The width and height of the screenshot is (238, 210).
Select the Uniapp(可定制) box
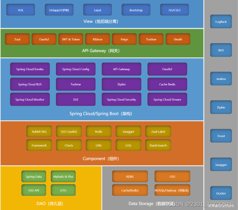(59, 10)
